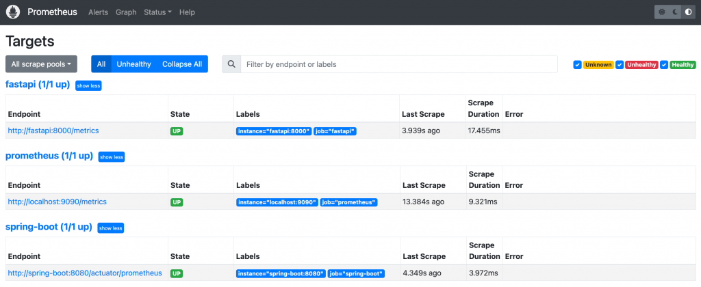This screenshot has height=287, width=701.
Task: Expand the Status menu dropdown
Action: 157,12
